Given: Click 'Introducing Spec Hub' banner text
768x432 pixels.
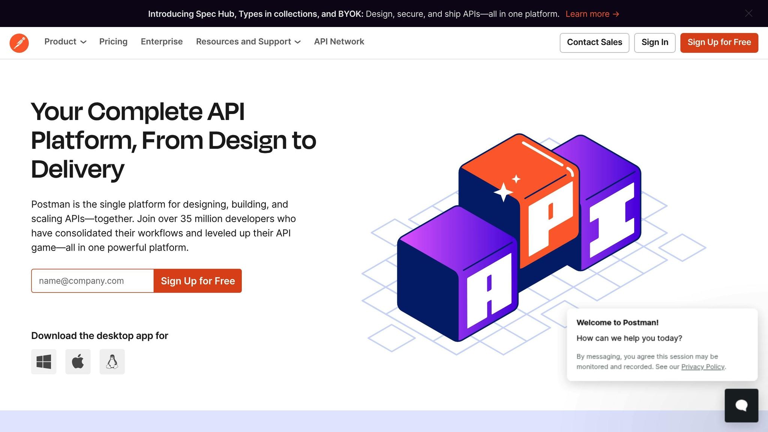Looking at the screenshot, I should tap(256, 14).
